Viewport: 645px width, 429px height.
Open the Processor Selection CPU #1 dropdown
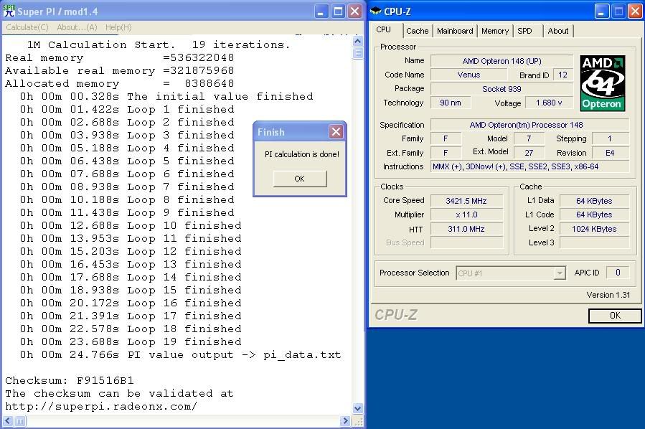(511, 273)
